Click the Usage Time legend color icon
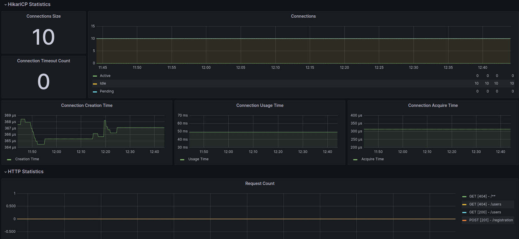 [182, 160]
